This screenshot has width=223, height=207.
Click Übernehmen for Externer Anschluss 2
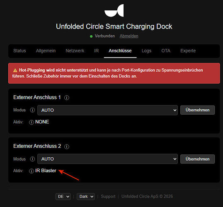click(x=198, y=159)
